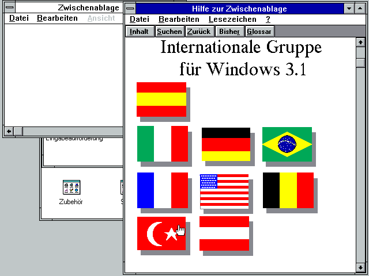Choose the United States flag

point(224,191)
